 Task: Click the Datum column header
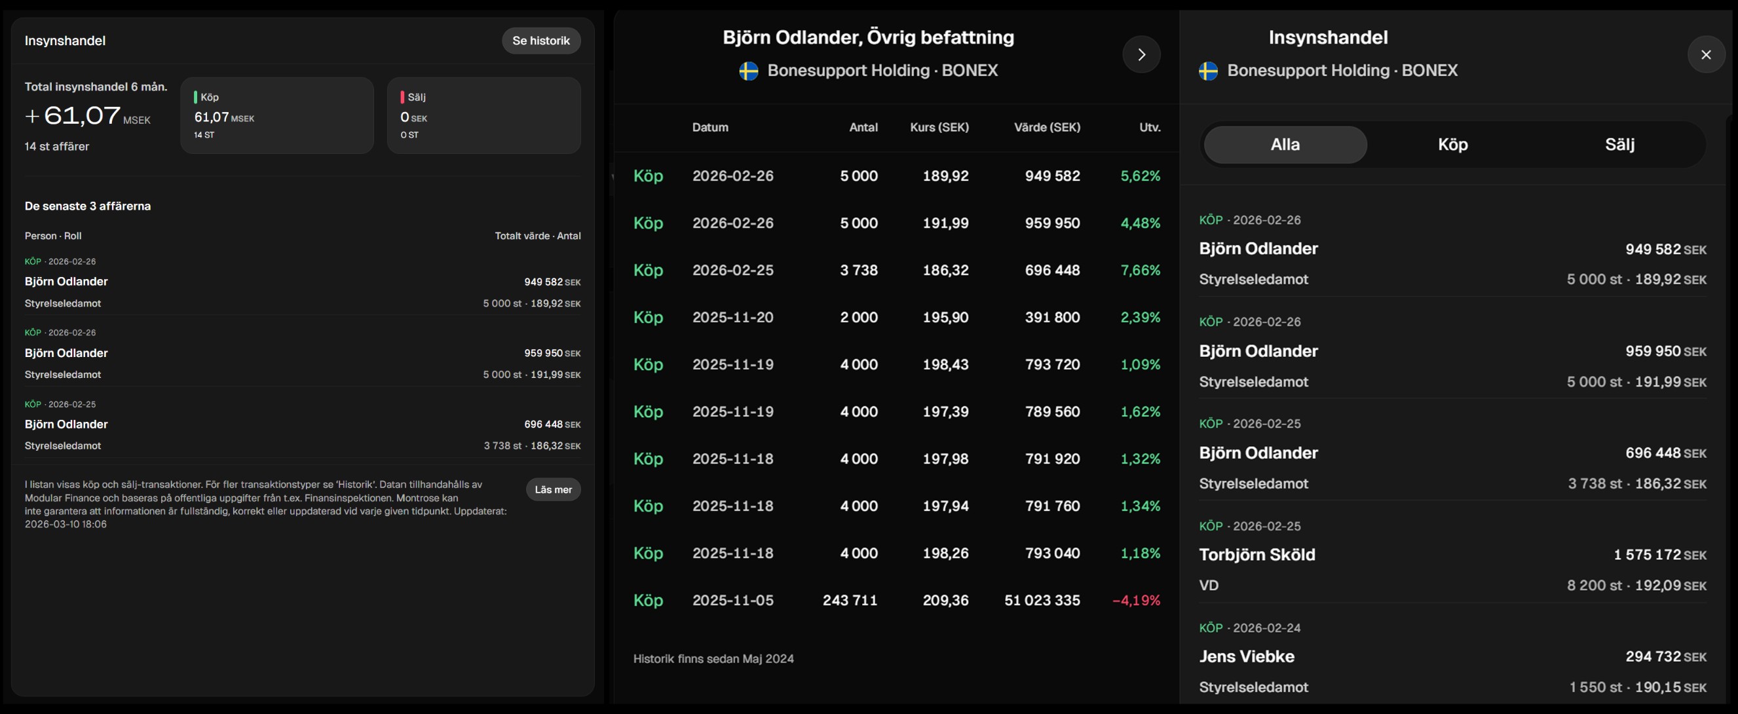(x=709, y=128)
